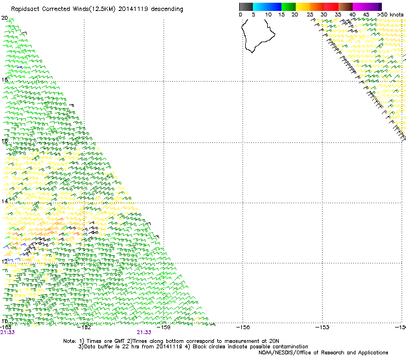
Task: Click the '-156' longitude axis label
Action: coord(243,328)
